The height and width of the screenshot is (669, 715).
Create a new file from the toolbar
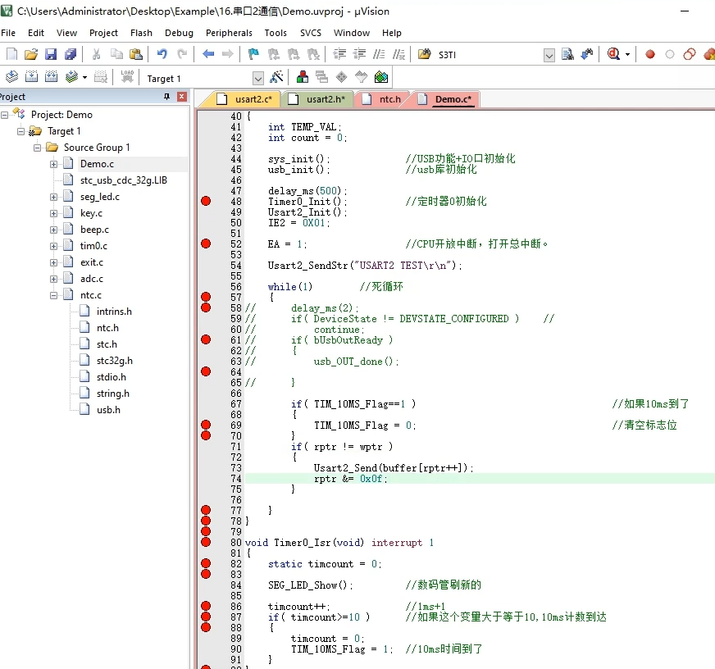pyautogui.click(x=11, y=54)
